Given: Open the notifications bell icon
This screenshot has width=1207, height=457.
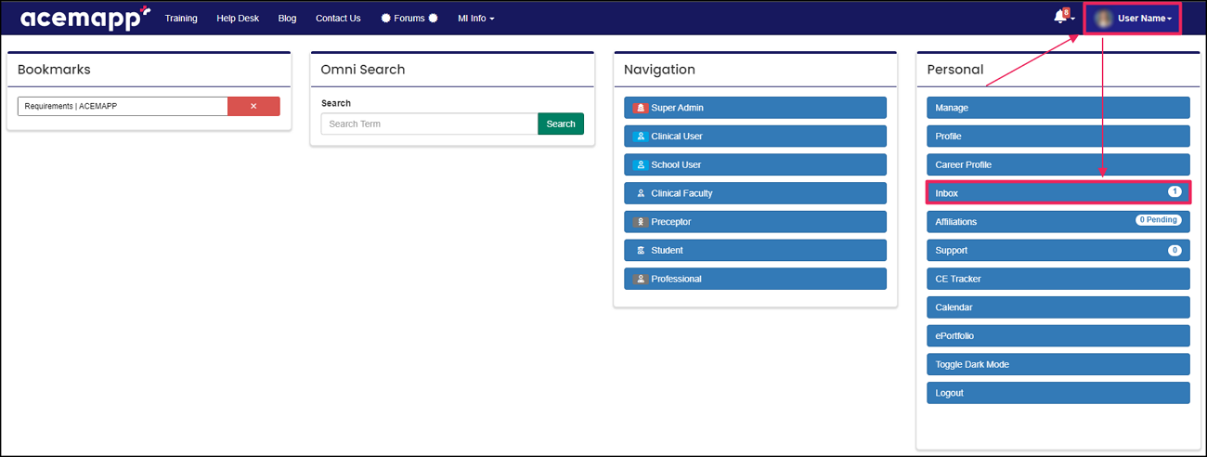Looking at the screenshot, I should pyautogui.click(x=1060, y=17).
